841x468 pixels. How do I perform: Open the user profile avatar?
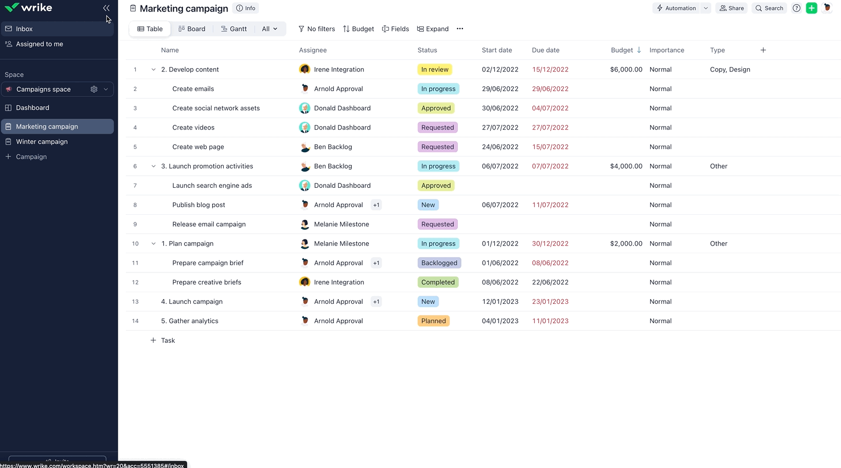point(827,8)
